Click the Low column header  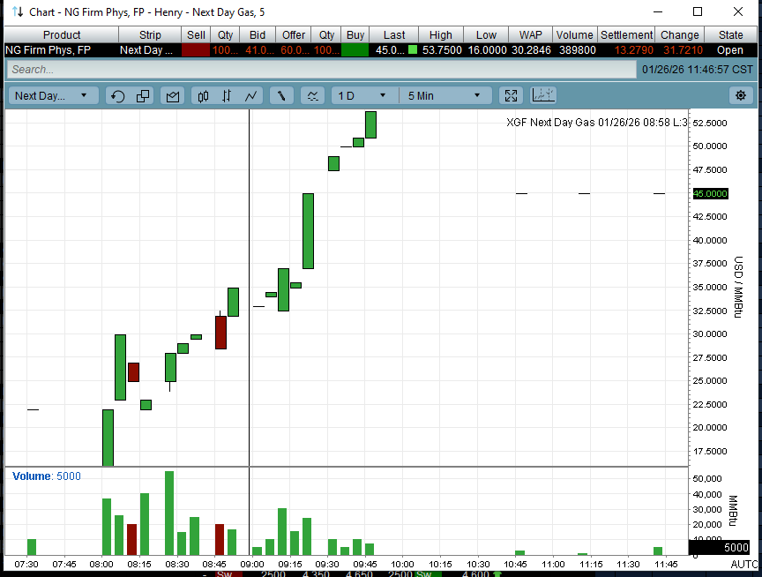(x=486, y=35)
